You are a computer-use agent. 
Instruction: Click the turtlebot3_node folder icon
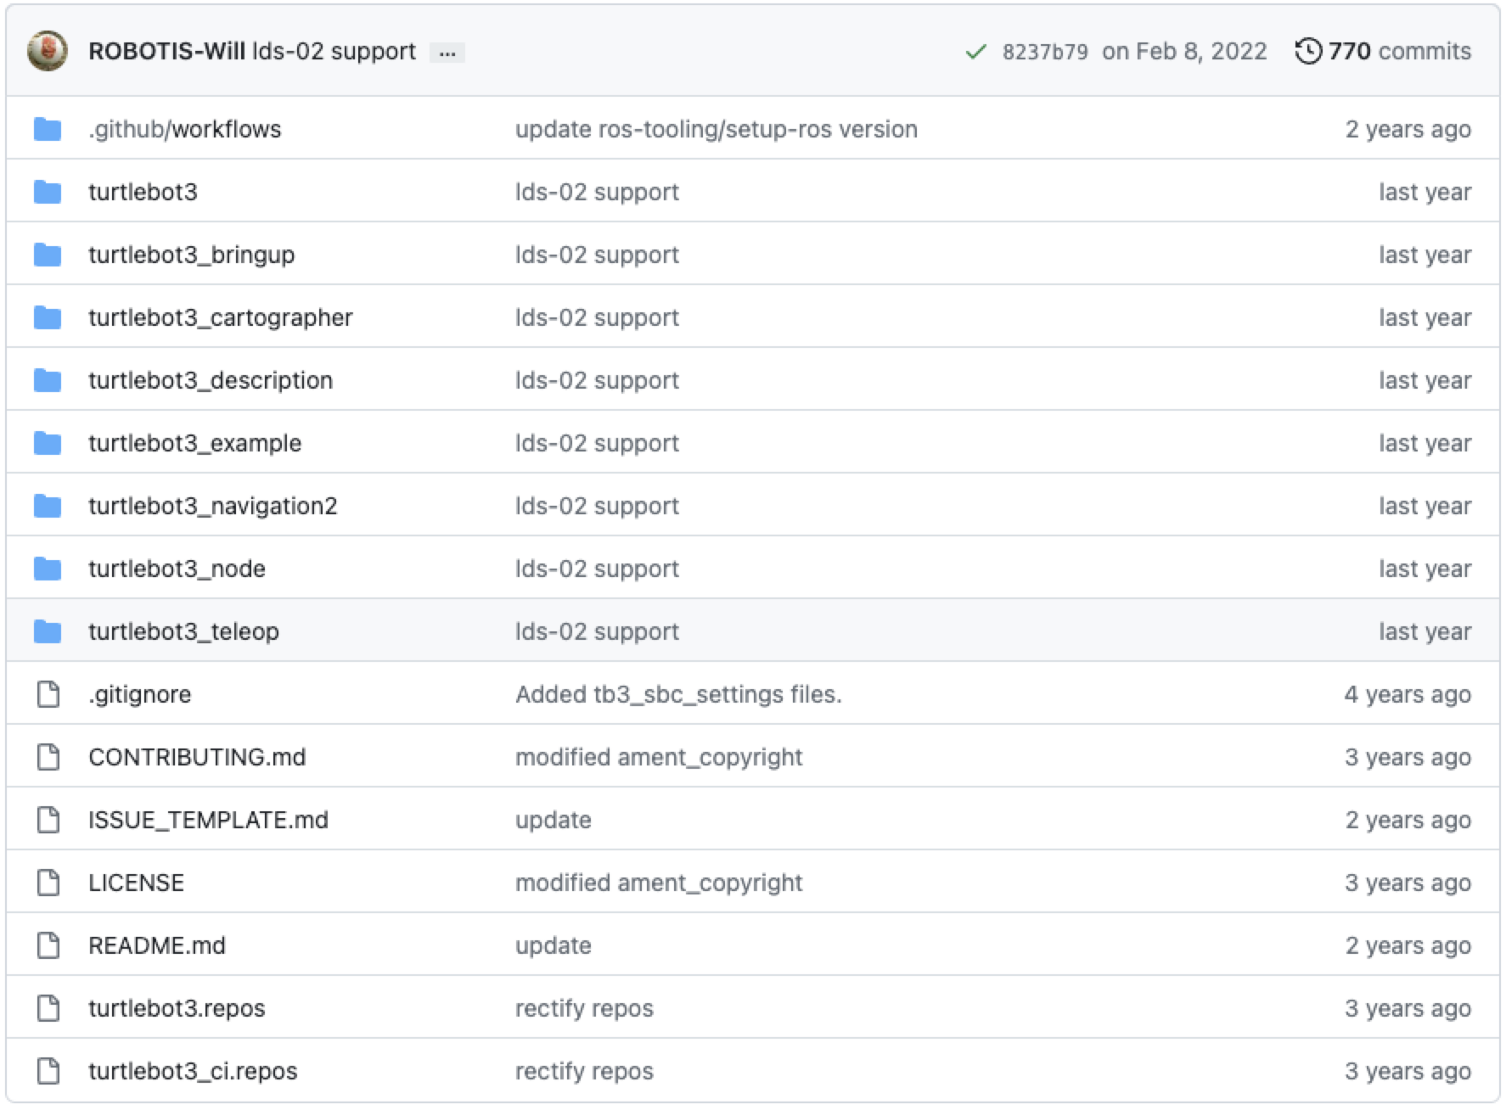(x=48, y=569)
